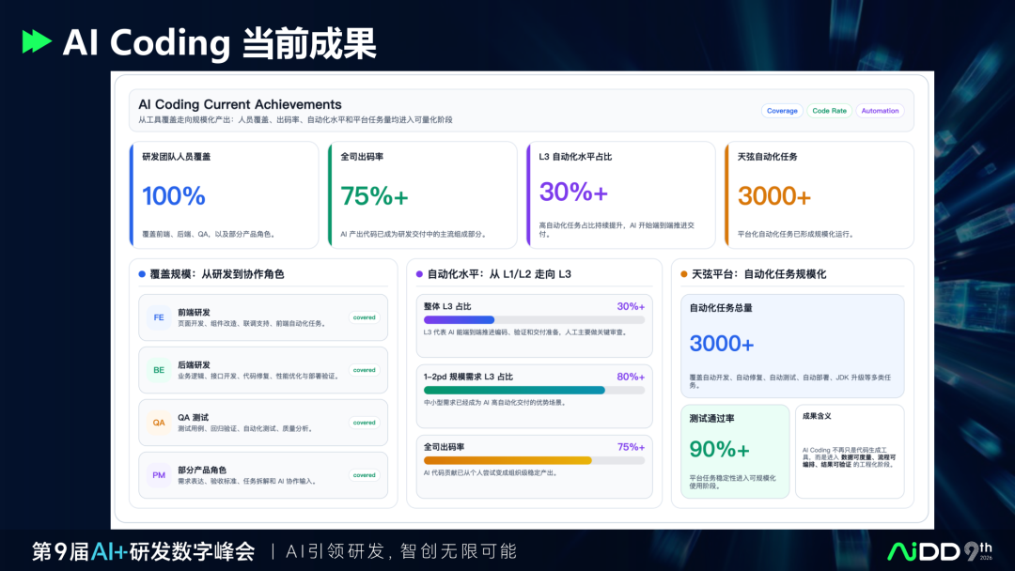Image resolution: width=1015 pixels, height=571 pixels.
Task: Click the covered badge on 前端研发 row
Action: click(364, 317)
